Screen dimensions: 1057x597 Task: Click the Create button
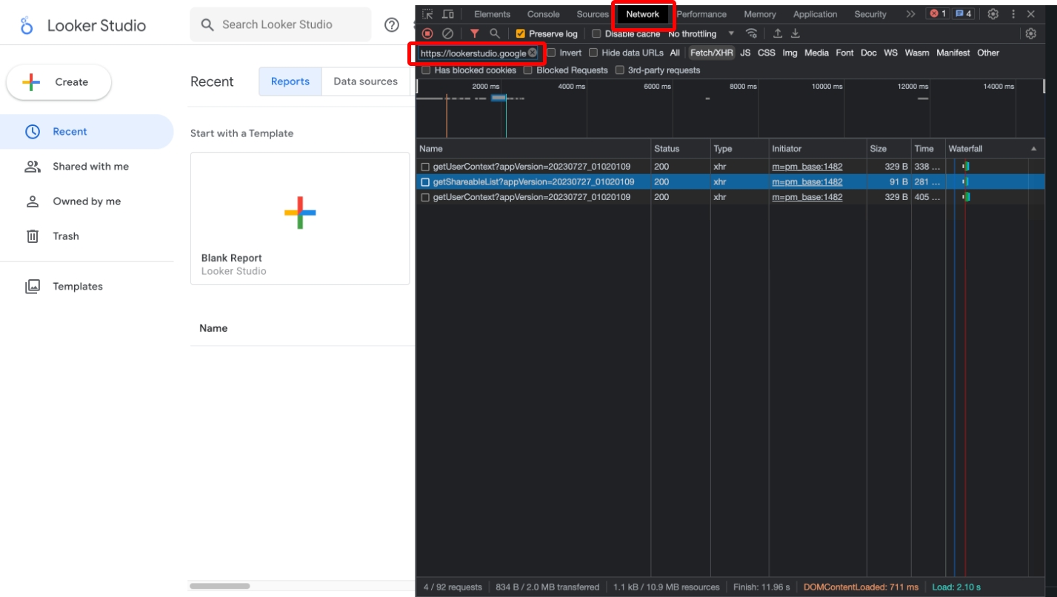59,82
